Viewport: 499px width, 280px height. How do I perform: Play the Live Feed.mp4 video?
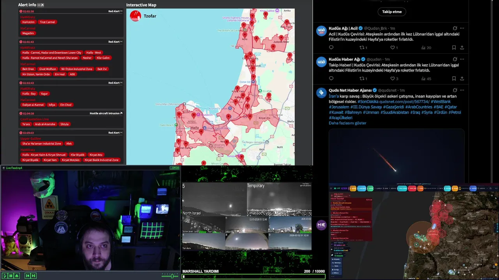pyautogui.click(x=5, y=276)
